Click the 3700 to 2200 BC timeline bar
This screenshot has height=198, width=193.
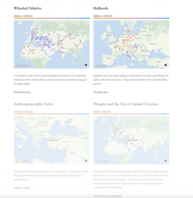tap(52, 114)
